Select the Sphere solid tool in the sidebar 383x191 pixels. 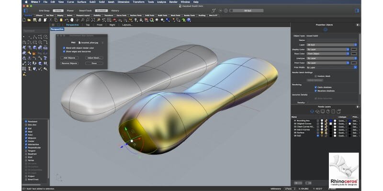pos(34,47)
